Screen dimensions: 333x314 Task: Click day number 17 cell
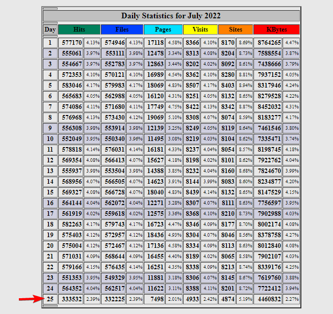50,213
